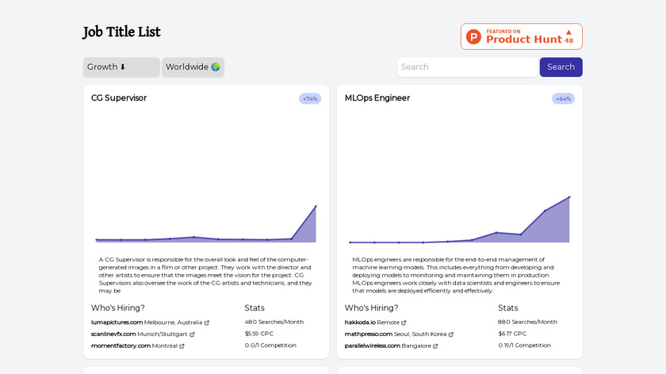This screenshot has width=666, height=374.
Task: Go to Job Title List home heading
Action: pyautogui.click(x=122, y=32)
